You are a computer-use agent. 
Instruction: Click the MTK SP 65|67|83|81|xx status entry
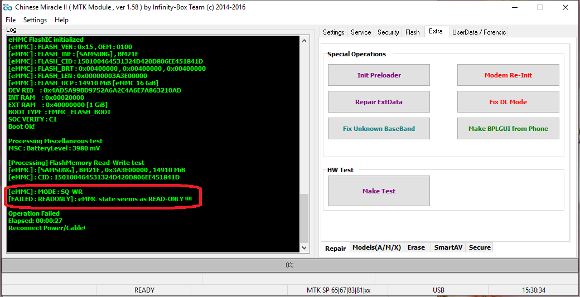[x=339, y=290]
